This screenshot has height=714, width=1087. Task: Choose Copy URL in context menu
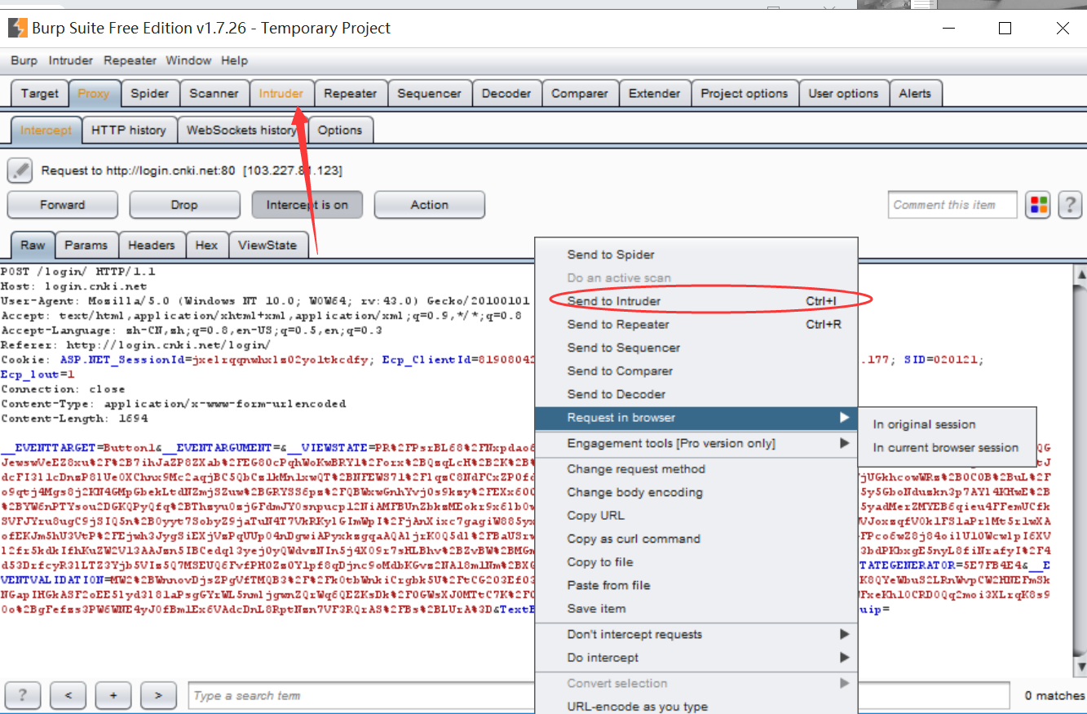696,515
